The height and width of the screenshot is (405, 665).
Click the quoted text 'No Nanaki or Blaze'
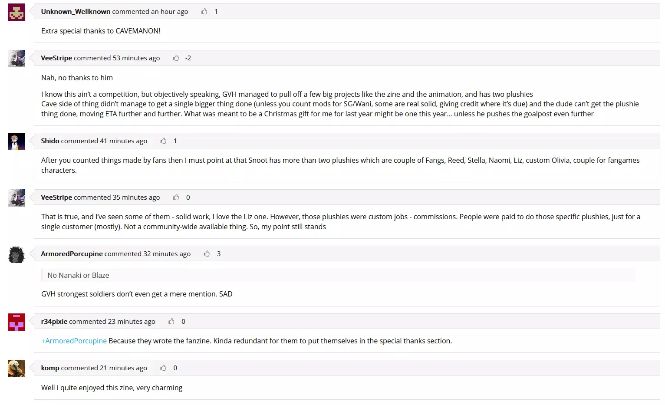click(x=78, y=275)
